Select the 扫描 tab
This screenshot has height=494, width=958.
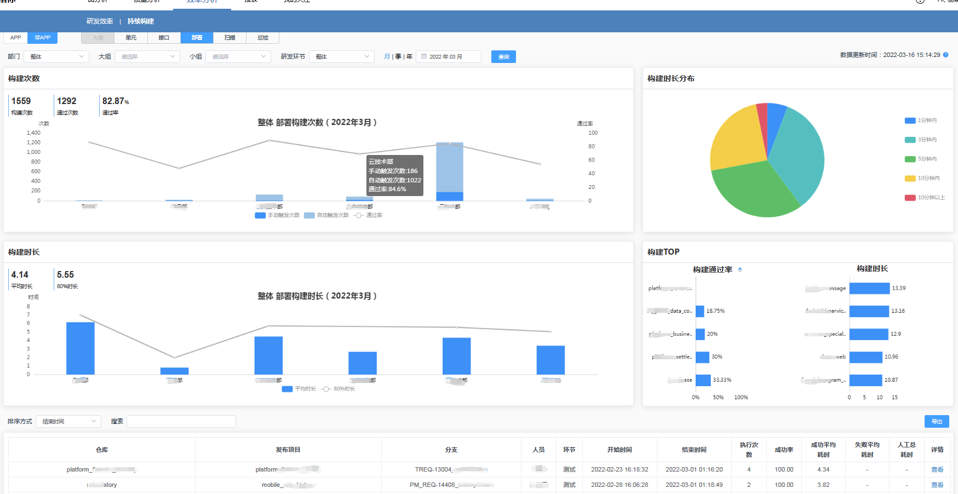pos(230,38)
